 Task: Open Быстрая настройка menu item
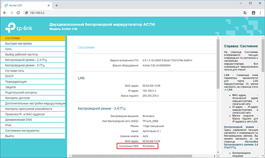[x=33, y=44]
